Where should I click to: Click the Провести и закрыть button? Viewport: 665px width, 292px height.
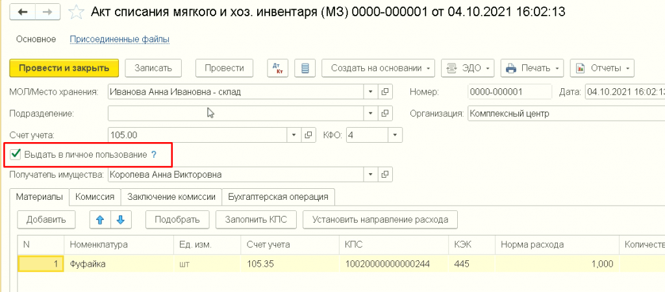click(x=64, y=68)
